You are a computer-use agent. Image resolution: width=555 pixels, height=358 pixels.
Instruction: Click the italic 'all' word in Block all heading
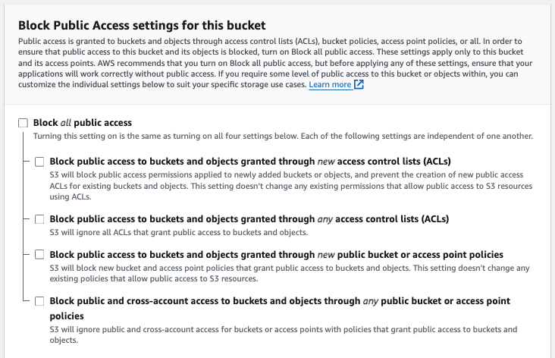pos(65,123)
